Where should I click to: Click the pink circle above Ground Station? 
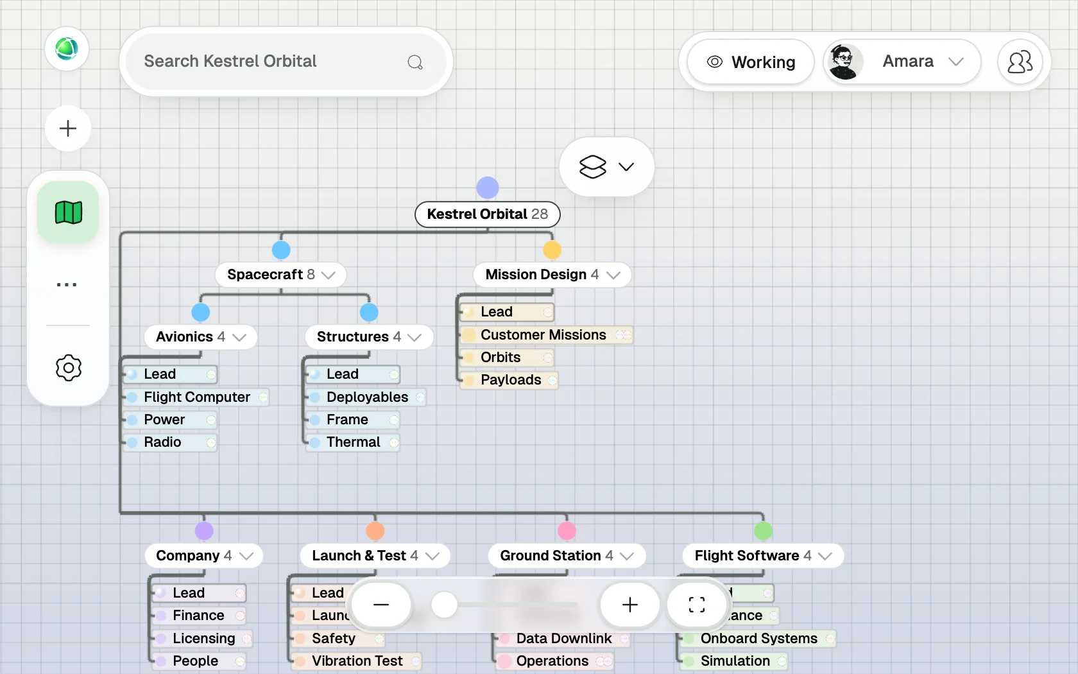[x=567, y=531]
